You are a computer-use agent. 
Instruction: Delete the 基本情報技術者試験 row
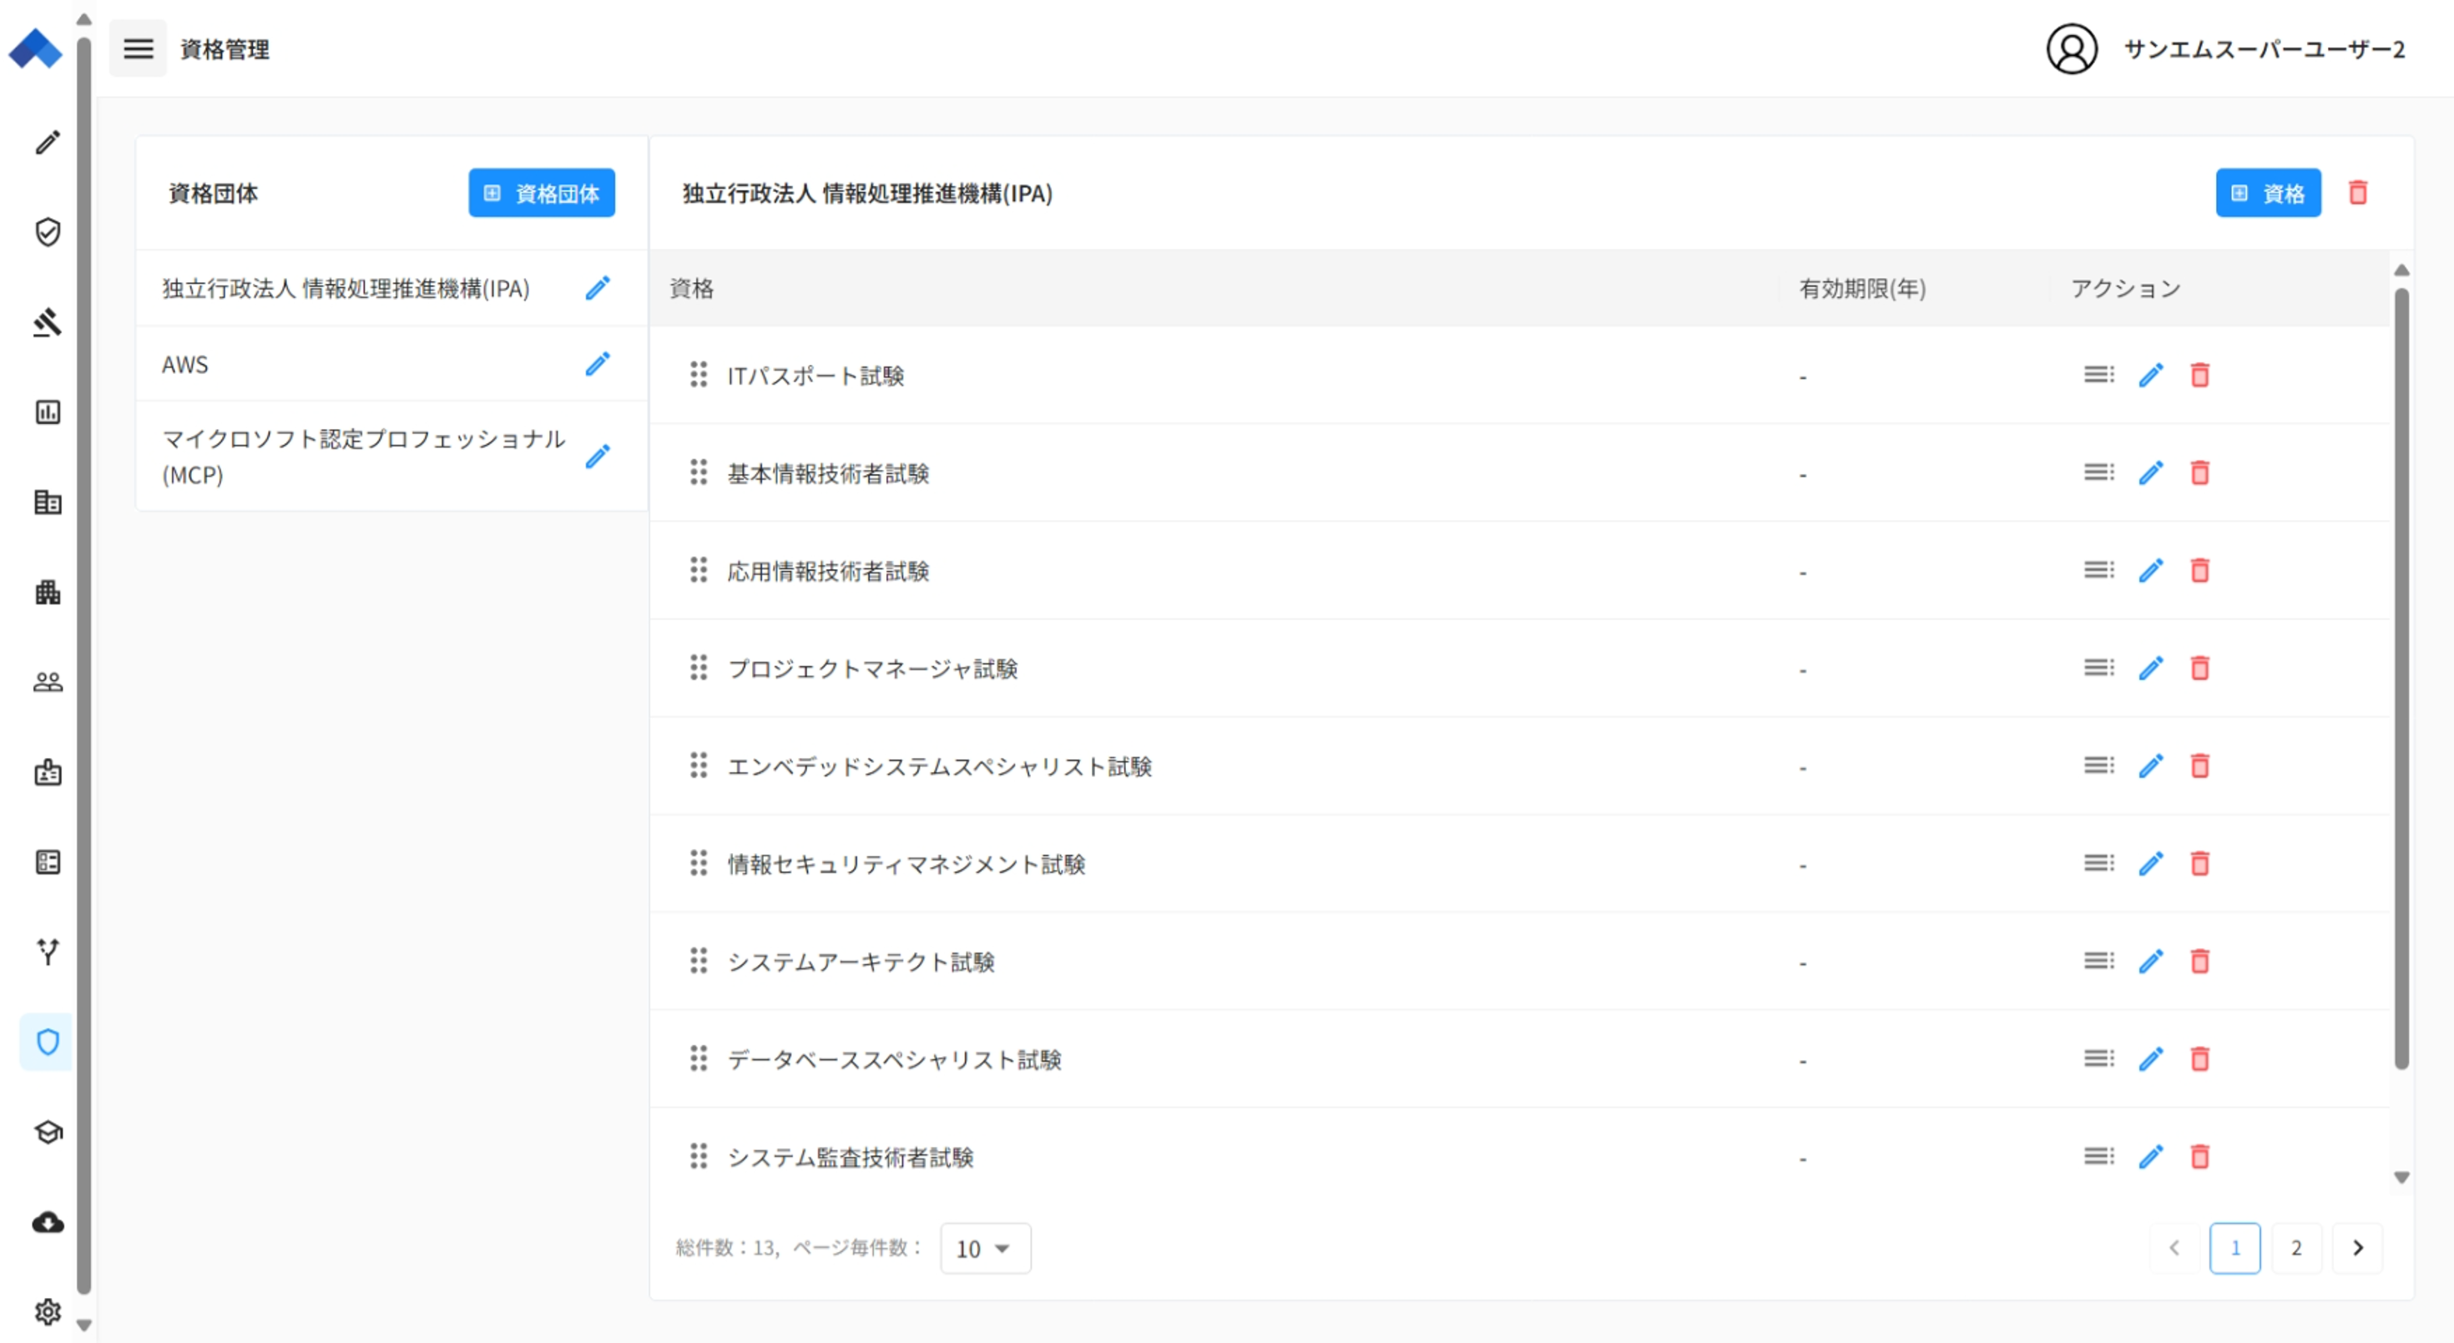[x=2199, y=473]
